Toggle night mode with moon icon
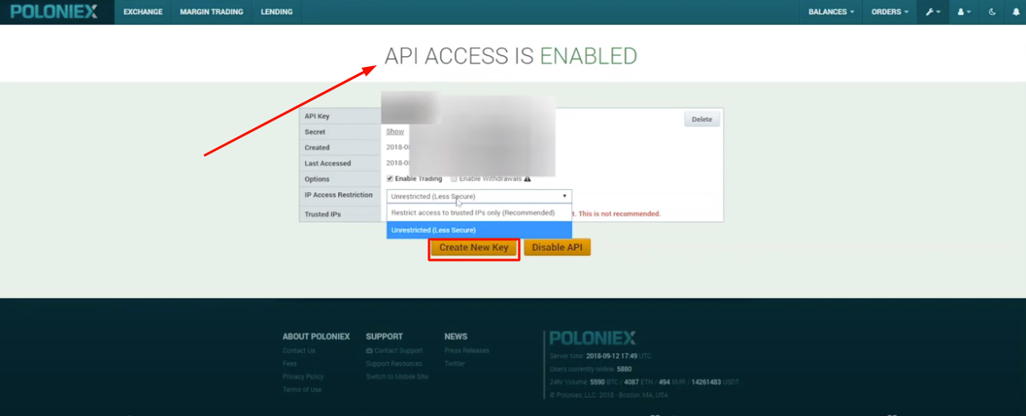This screenshot has height=416, width=1026. [x=992, y=12]
